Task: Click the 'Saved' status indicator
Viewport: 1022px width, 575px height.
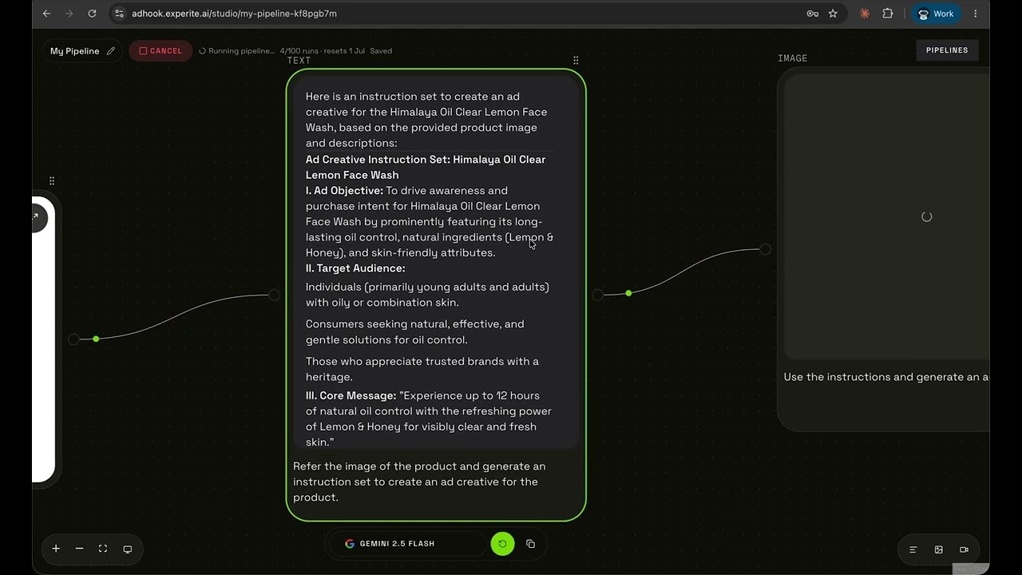Action: tap(381, 51)
